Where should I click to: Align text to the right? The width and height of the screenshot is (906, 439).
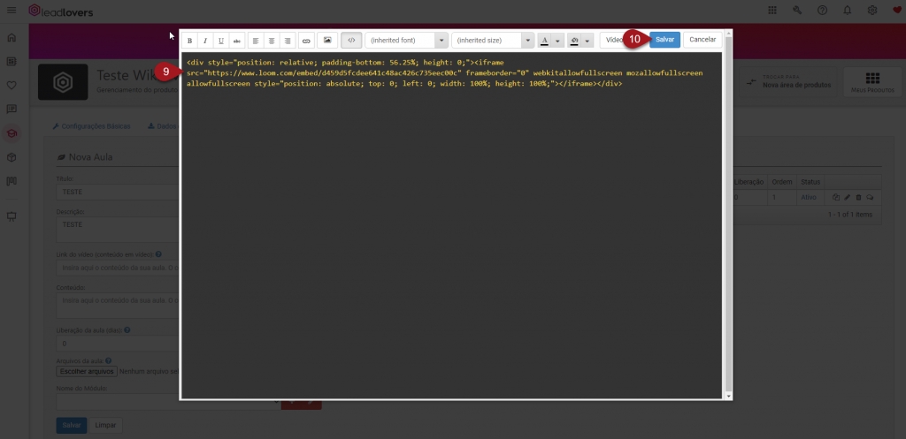[x=288, y=41]
